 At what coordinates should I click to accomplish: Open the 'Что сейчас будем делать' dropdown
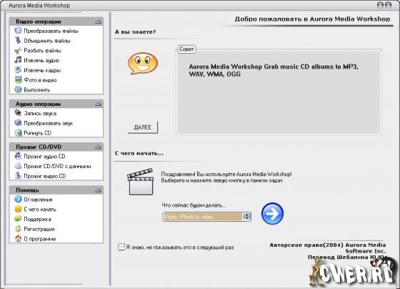click(206, 217)
